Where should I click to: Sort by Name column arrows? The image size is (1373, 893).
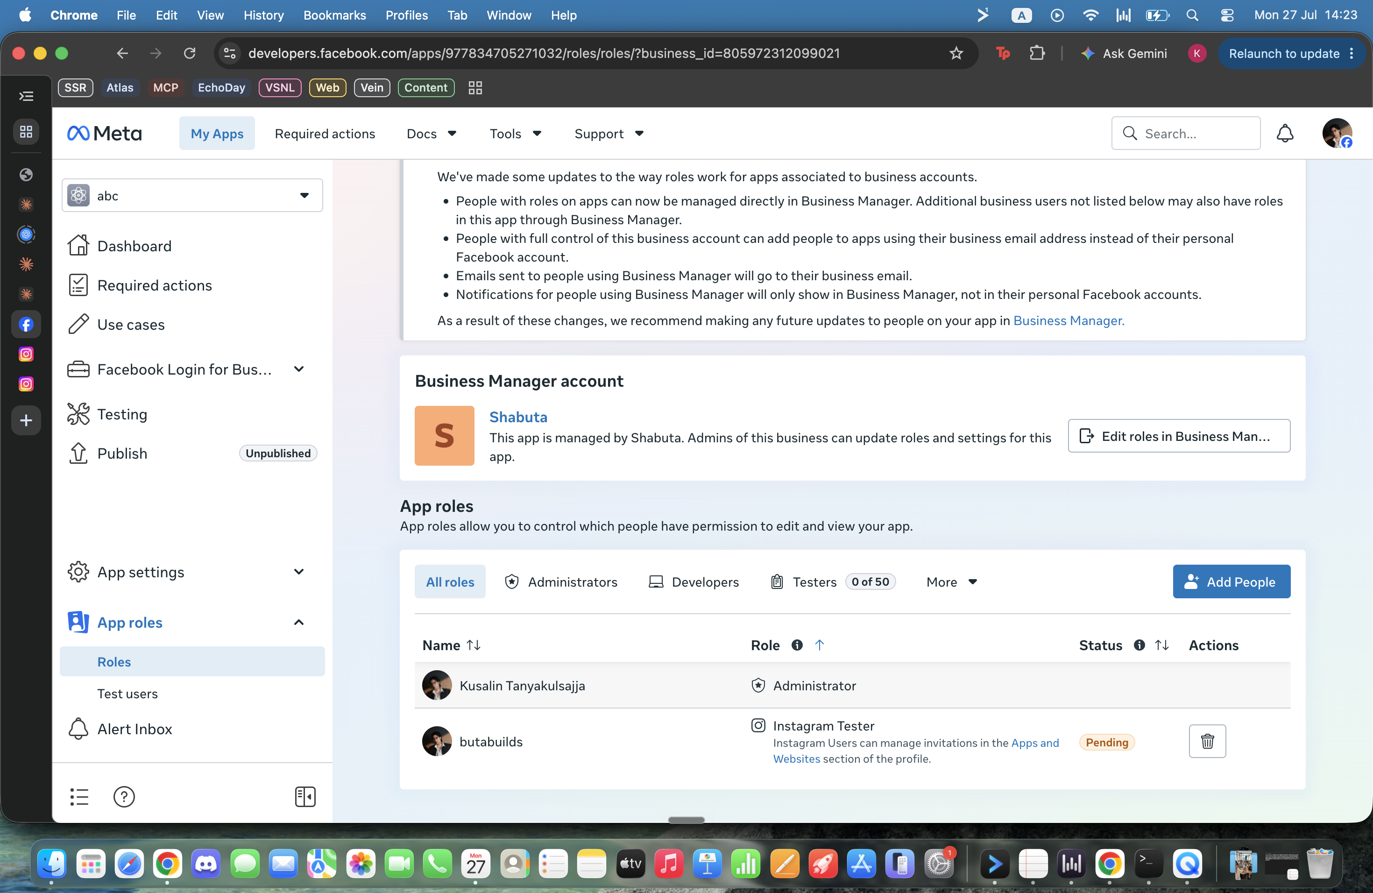coord(474,645)
